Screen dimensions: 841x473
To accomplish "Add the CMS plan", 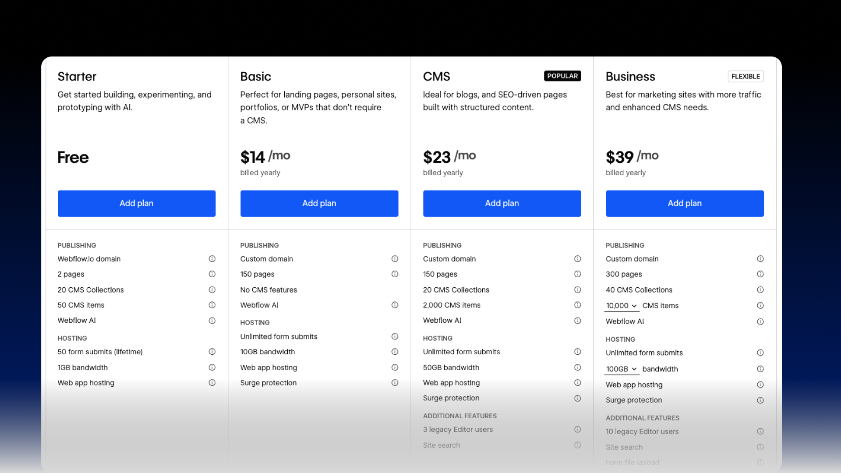I will point(502,203).
